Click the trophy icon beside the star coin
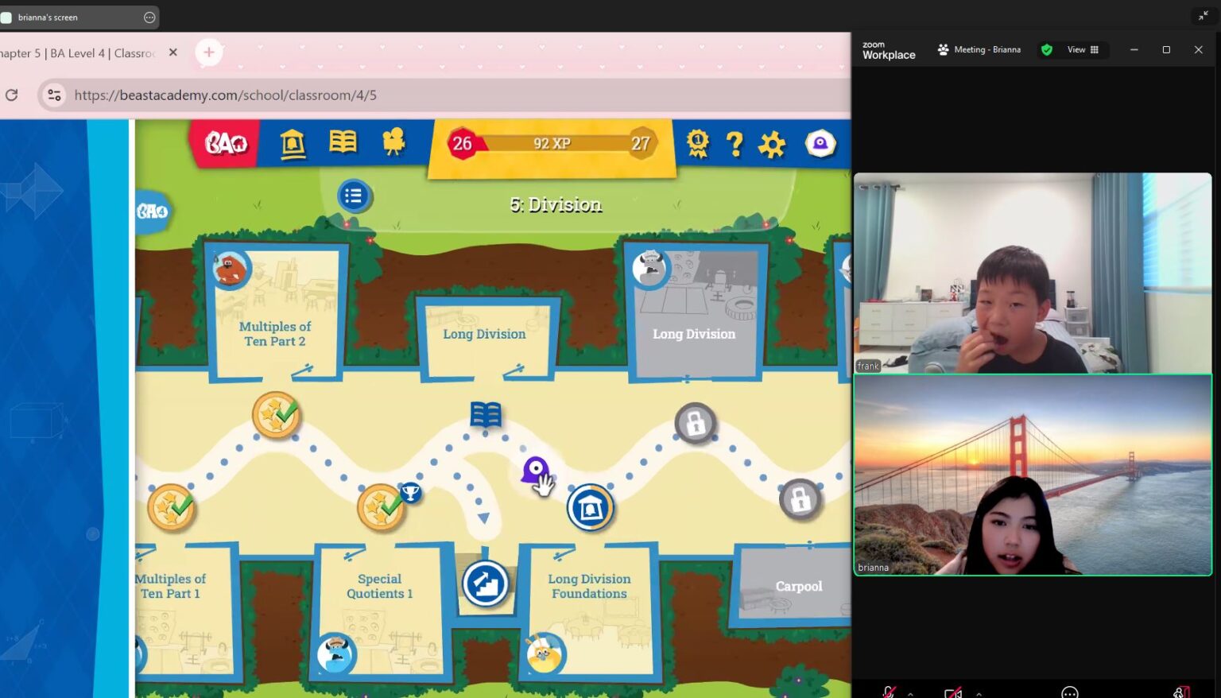The height and width of the screenshot is (698, 1221). (410, 493)
